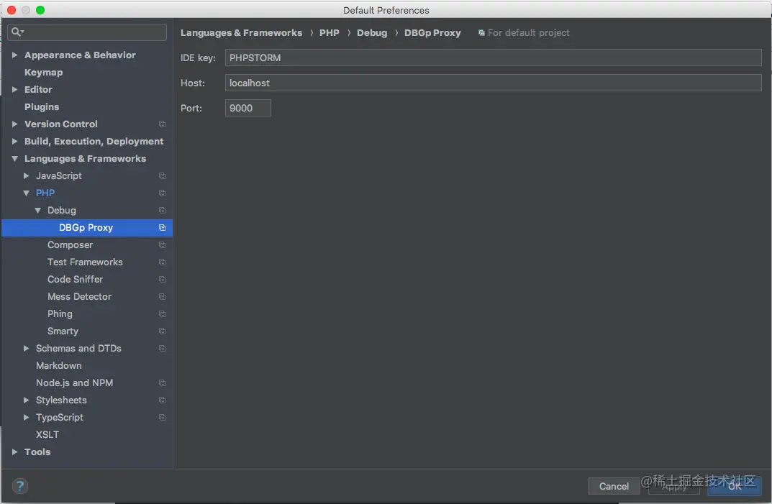Expand the JavaScript node arrow
Image resolution: width=772 pixels, height=504 pixels.
pyautogui.click(x=26, y=175)
